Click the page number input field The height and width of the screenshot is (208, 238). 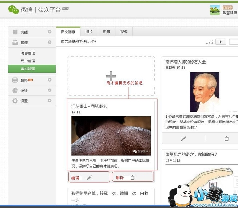coord(233,42)
